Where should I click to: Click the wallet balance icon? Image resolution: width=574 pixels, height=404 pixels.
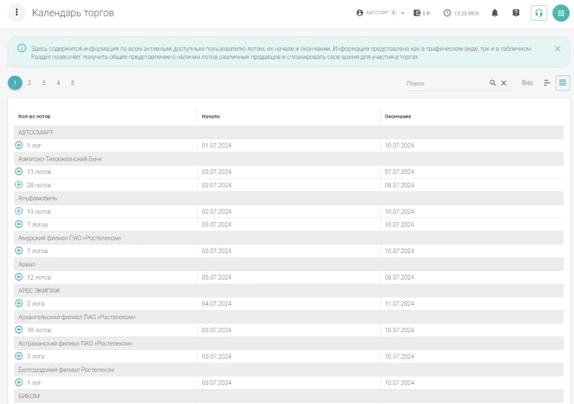click(x=418, y=13)
